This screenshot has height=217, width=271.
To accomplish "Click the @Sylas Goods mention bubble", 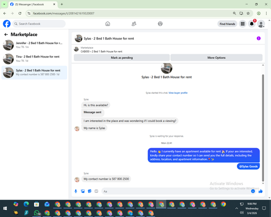I will (x=248, y=167).
